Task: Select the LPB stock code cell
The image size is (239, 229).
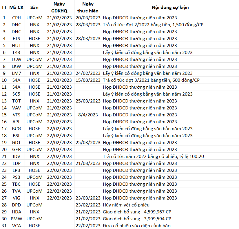Action: [x=16, y=170]
